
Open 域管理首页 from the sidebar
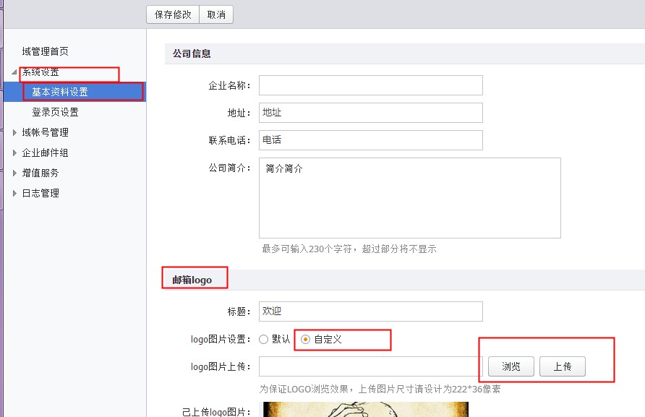(x=46, y=51)
